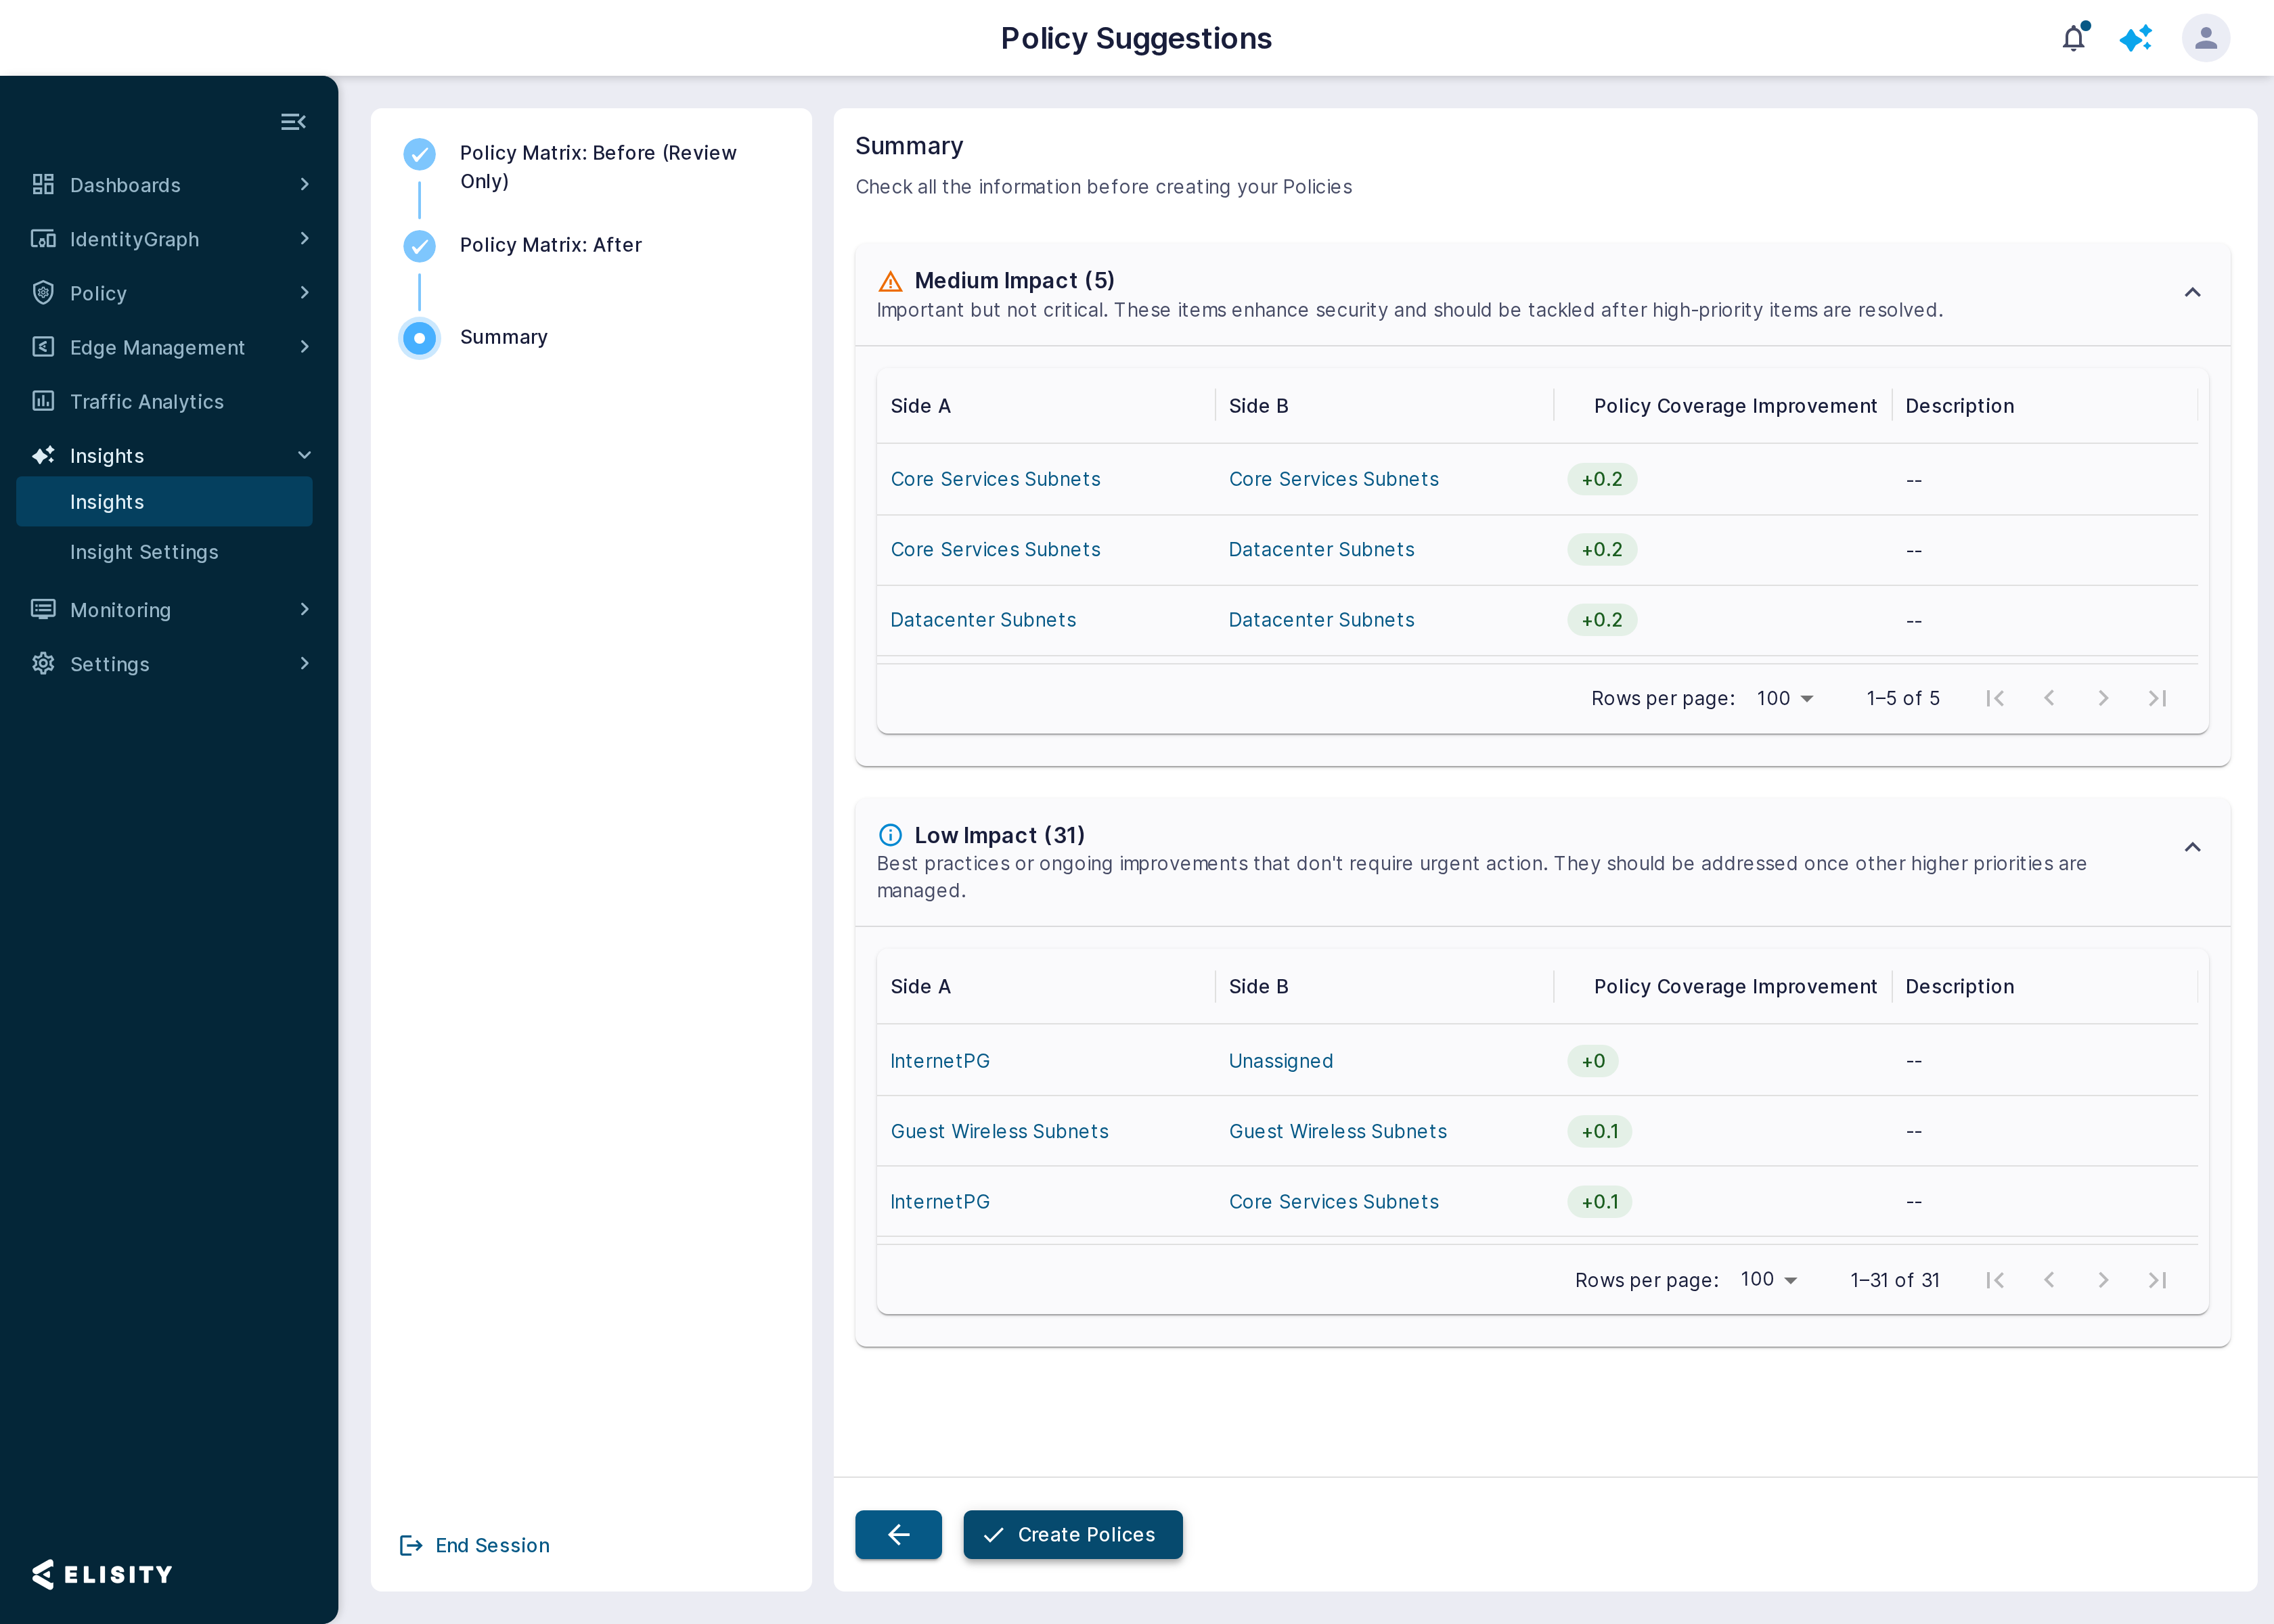Select the Policy Matrix: Before step circle
Screen dimensions: 2274x1624
click(419, 154)
